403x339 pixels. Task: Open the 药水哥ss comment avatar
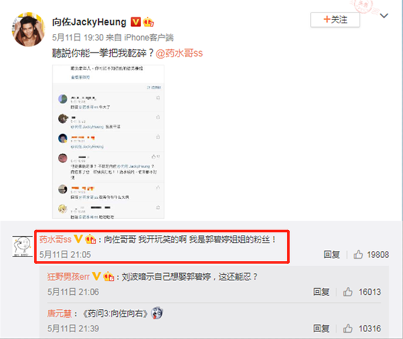(x=23, y=246)
